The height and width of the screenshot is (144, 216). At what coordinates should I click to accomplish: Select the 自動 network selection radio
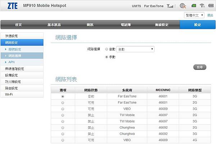point(107,49)
